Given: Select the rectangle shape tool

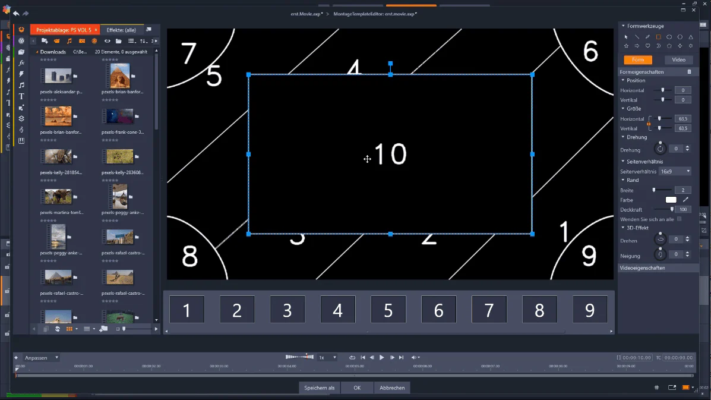Looking at the screenshot, I should pyautogui.click(x=658, y=37).
